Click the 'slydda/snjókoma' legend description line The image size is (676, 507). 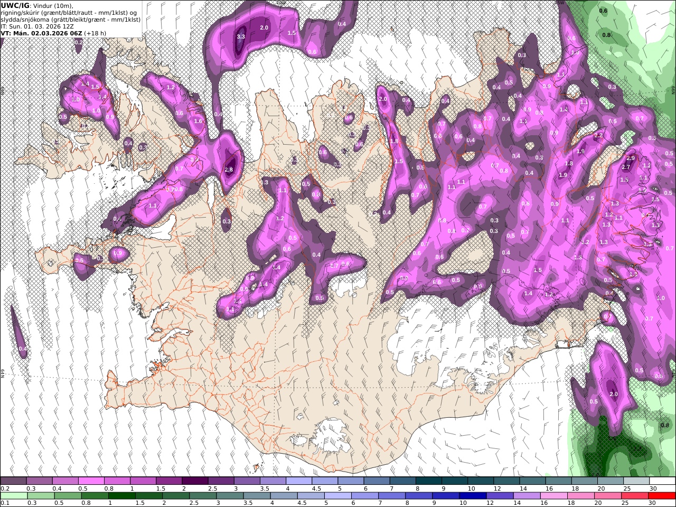71,19
